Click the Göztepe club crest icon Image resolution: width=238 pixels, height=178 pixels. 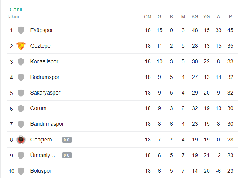21,46
